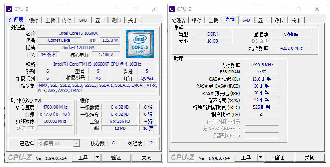
Task: Switch to 内存 tab in left window
Action: pos(67,20)
